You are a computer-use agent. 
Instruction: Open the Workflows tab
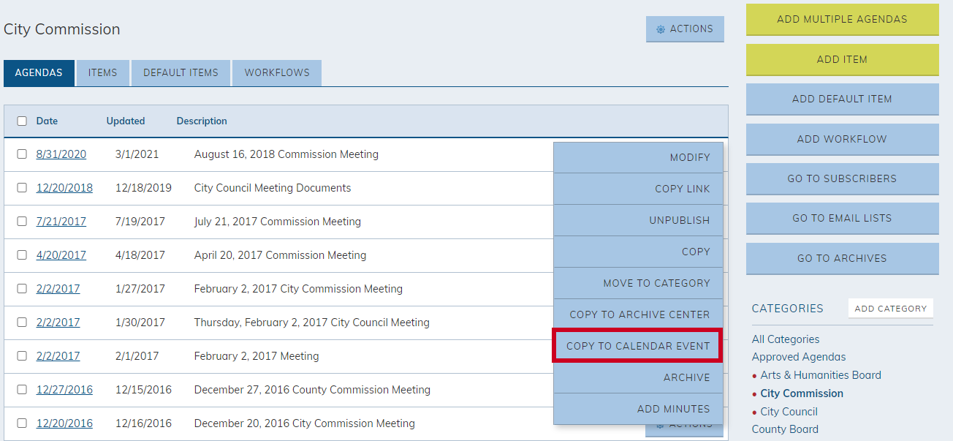click(x=277, y=73)
